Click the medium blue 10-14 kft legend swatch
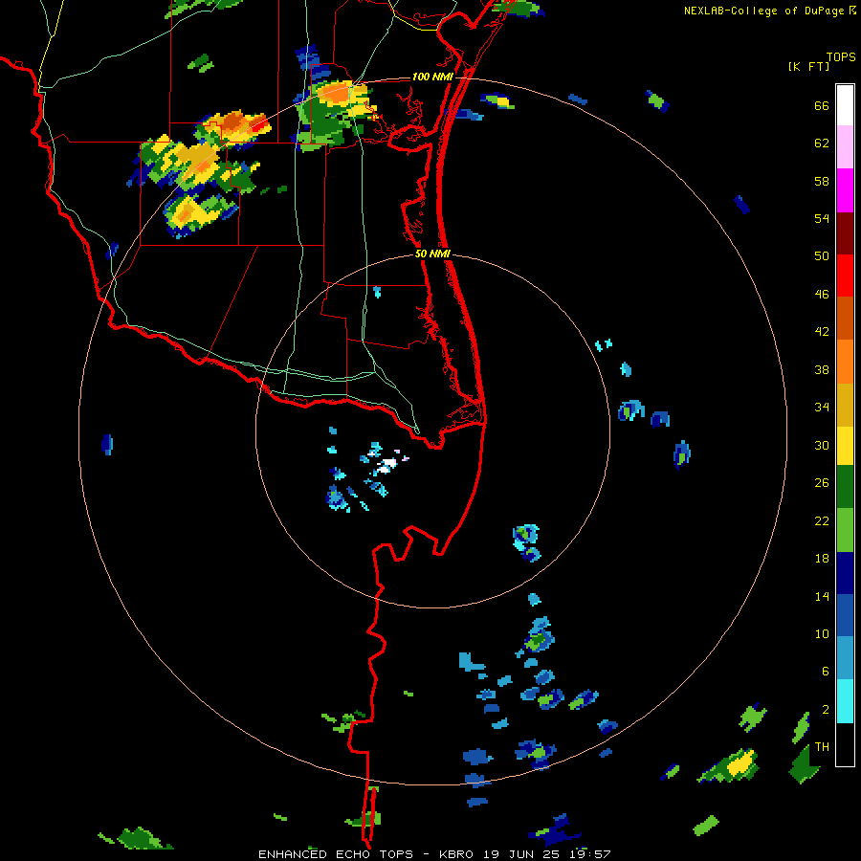Screen dimensions: 861x861 (845, 615)
